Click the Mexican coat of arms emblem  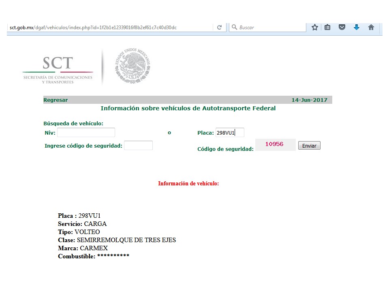click(x=133, y=66)
